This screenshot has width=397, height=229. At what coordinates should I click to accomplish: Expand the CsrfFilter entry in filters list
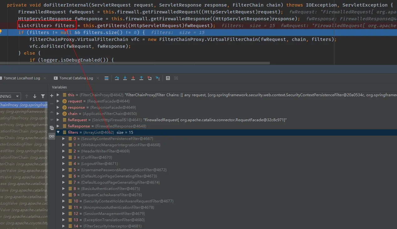point(64,157)
